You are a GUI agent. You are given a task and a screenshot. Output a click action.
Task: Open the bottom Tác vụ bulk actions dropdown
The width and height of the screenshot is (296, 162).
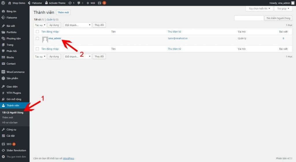(40, 56)
